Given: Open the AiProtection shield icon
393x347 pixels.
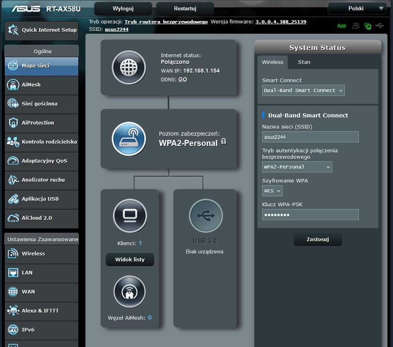Looking at the screenshot, I should point(13,123).
